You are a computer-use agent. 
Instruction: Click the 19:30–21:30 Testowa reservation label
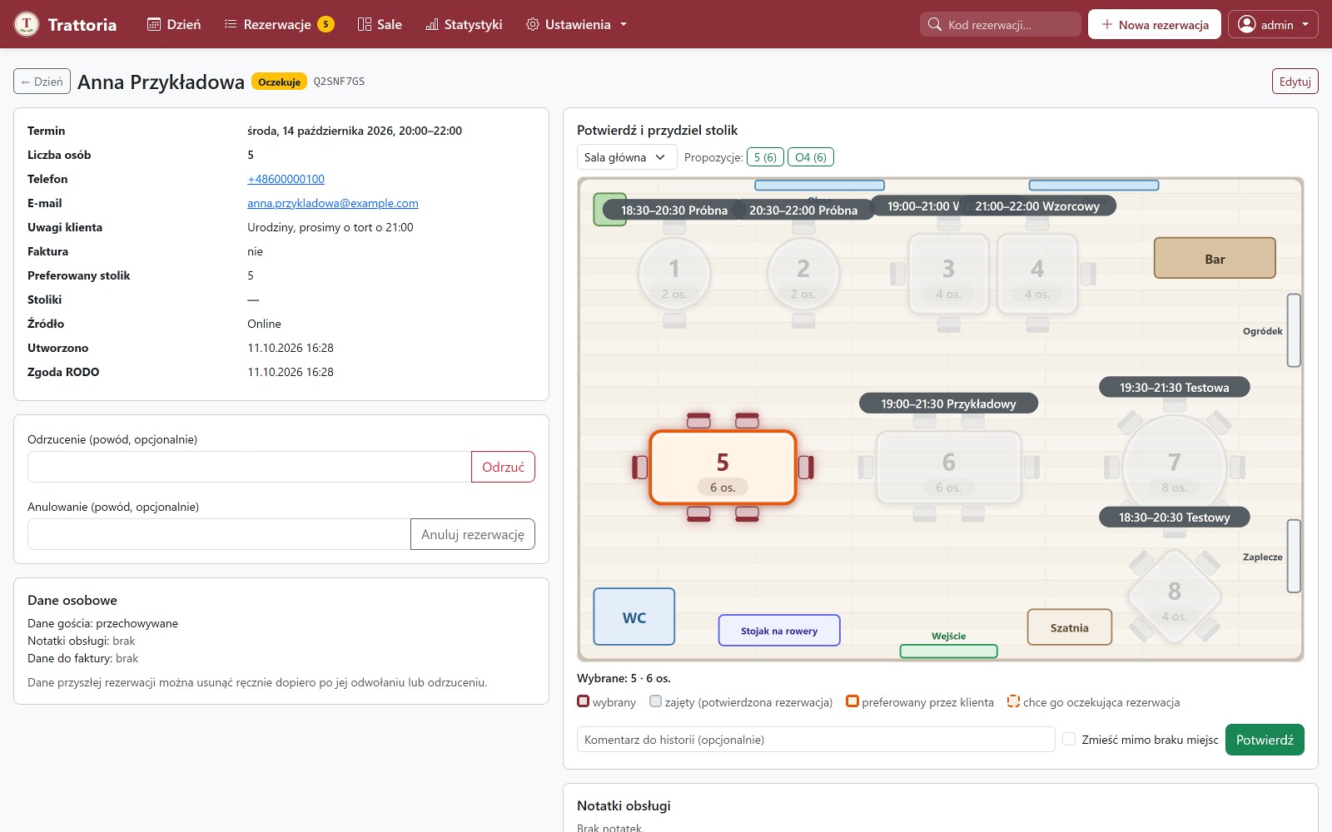(x=1174, y=387)
